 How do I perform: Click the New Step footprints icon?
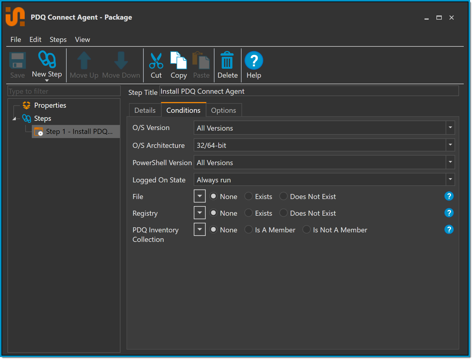pyautogui.click(x=47, y=59)
